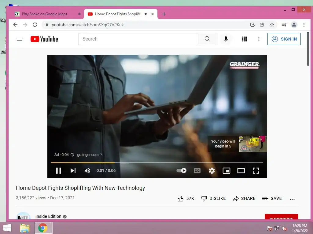
Task: Click the search magnifier button
Action: coord(208,39)
